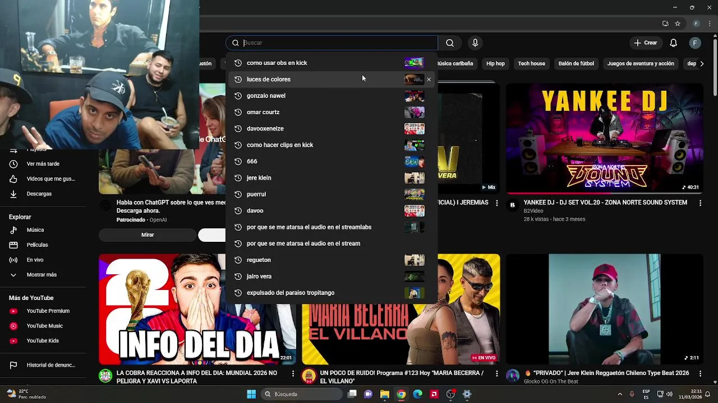Open Historial de denuncias

pyautogui.click(x=43, y=365)
